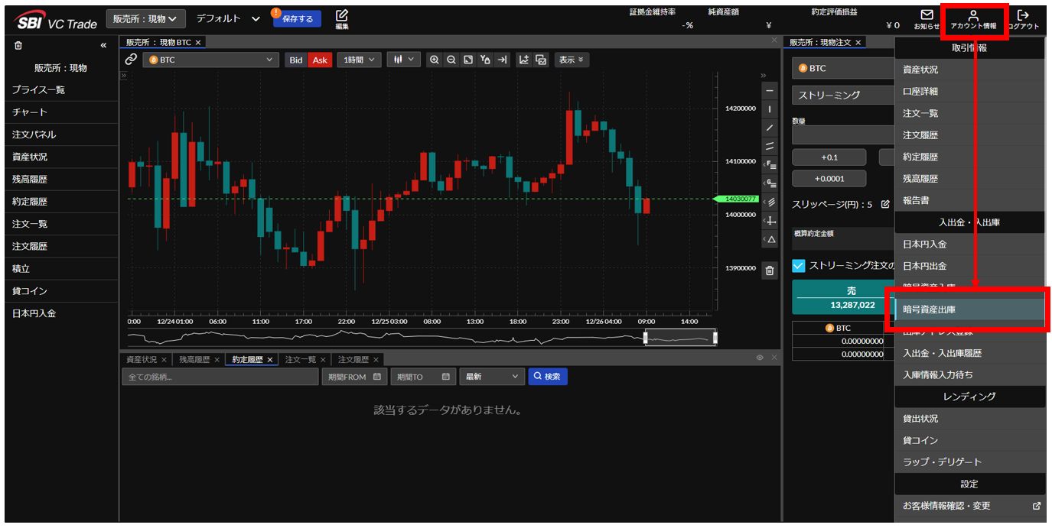Viewport: 1052px width, 528px height.
Task: Toggle the Y-axis lock icon
Action: pyautogui.click(x=485, y=60)
